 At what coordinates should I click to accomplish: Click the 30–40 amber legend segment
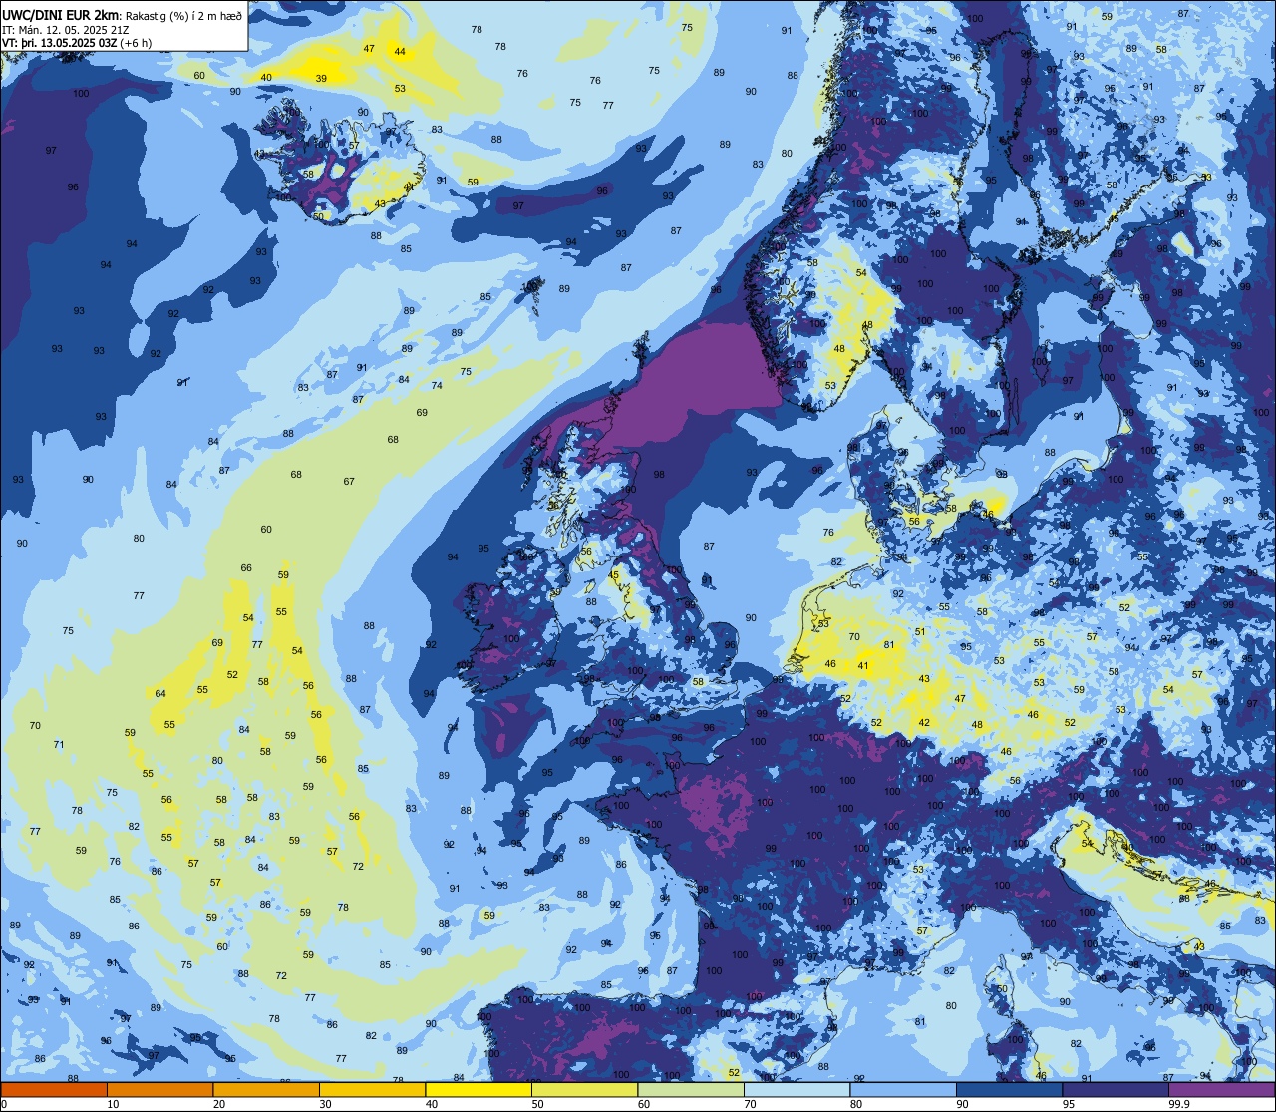tap(372, 1089)
